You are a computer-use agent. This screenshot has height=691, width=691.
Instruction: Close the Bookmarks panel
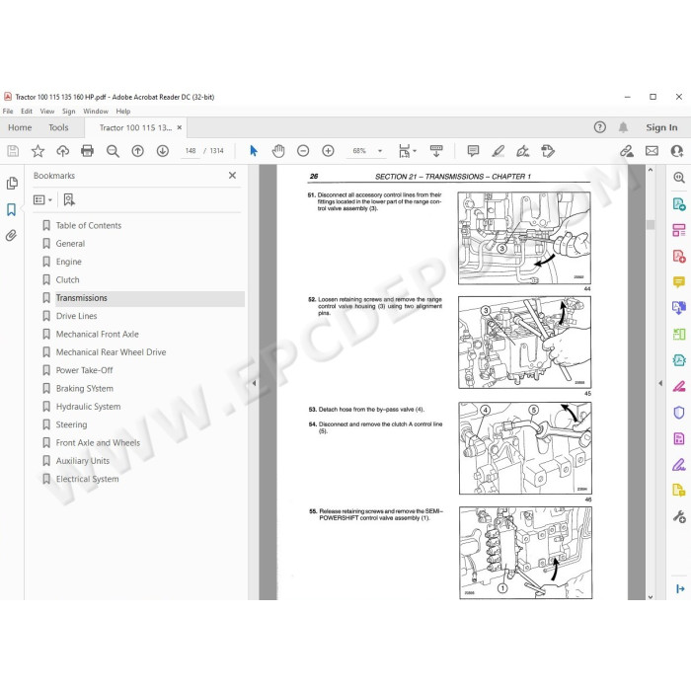[x=232, y=176]
